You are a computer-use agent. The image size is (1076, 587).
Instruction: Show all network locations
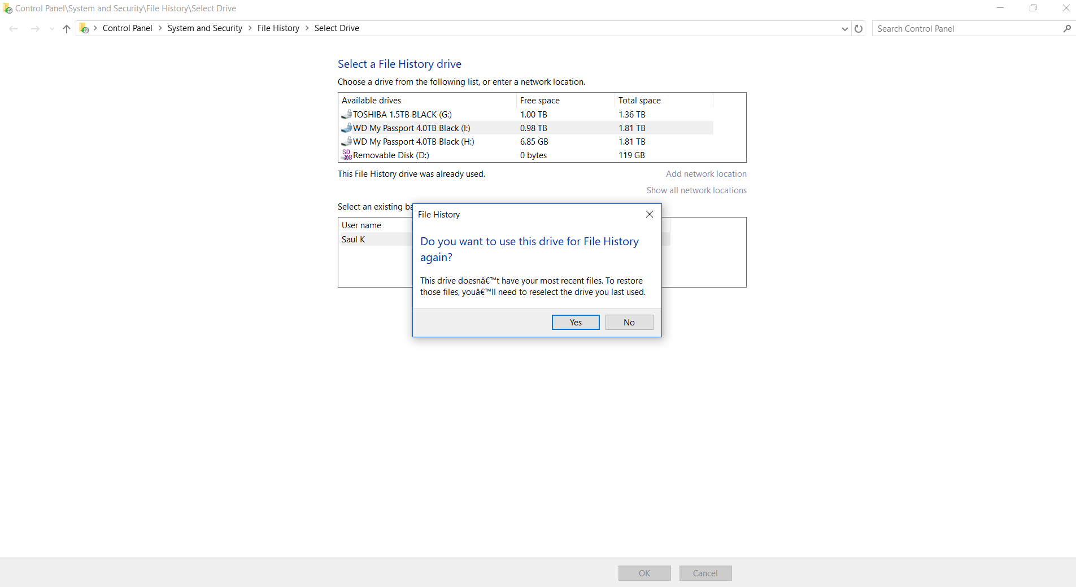pos(696,190)
